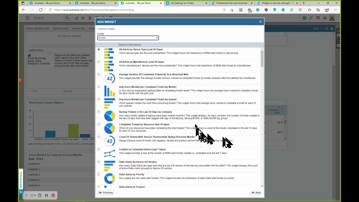Click the All Alerts by Manufacturer bar icon
The image size is (359, 202).
(109, 66)
